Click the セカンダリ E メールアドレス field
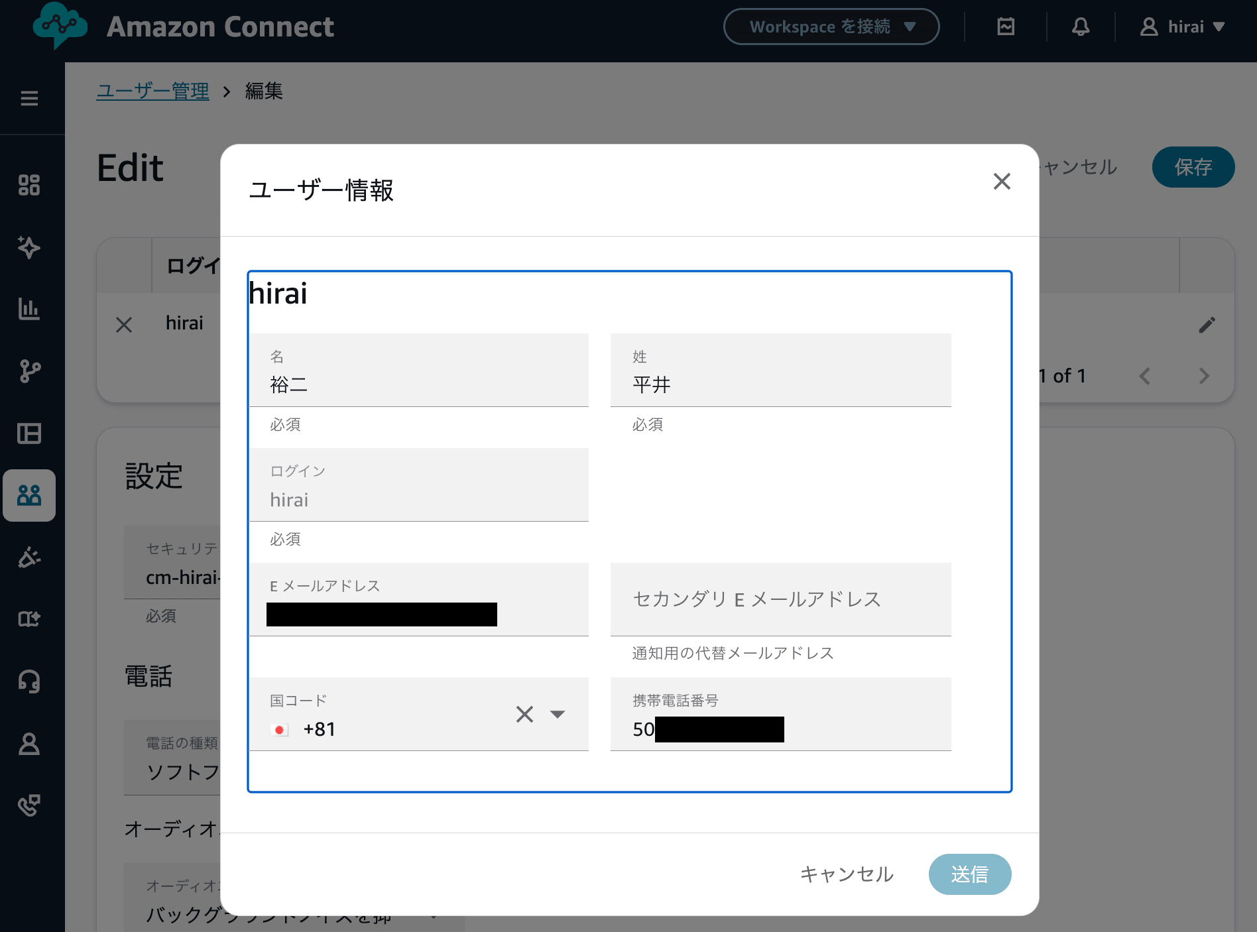This screenshot has width=1257, height=932. pos(780,599)
